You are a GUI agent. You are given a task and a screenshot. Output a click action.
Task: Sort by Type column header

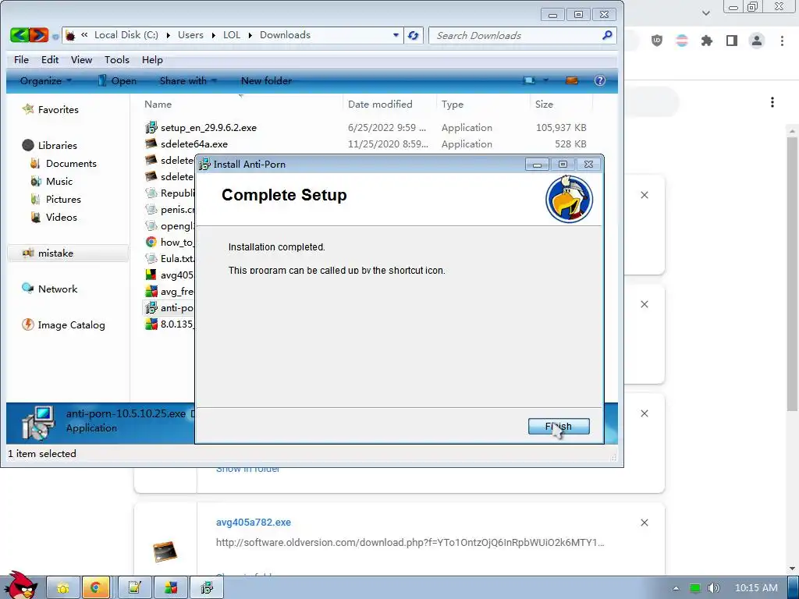click(453, 104)
